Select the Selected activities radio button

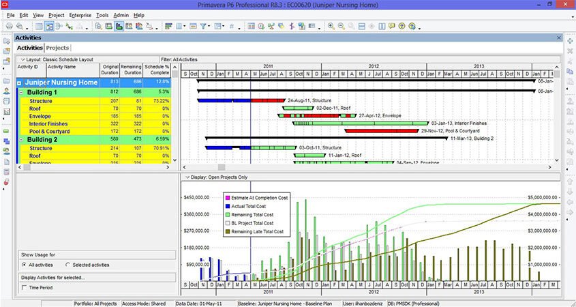pyautogui.click(x=68, y=265)
